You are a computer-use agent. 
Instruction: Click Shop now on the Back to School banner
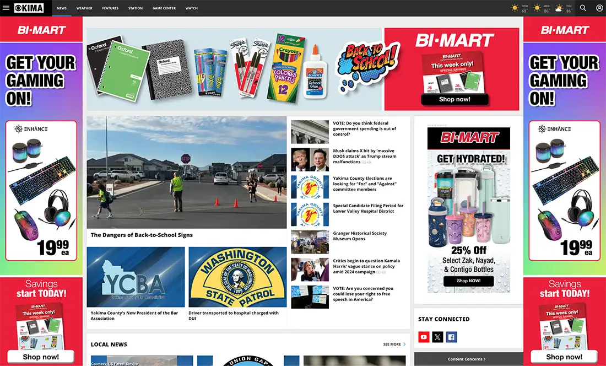pos(454,99)
